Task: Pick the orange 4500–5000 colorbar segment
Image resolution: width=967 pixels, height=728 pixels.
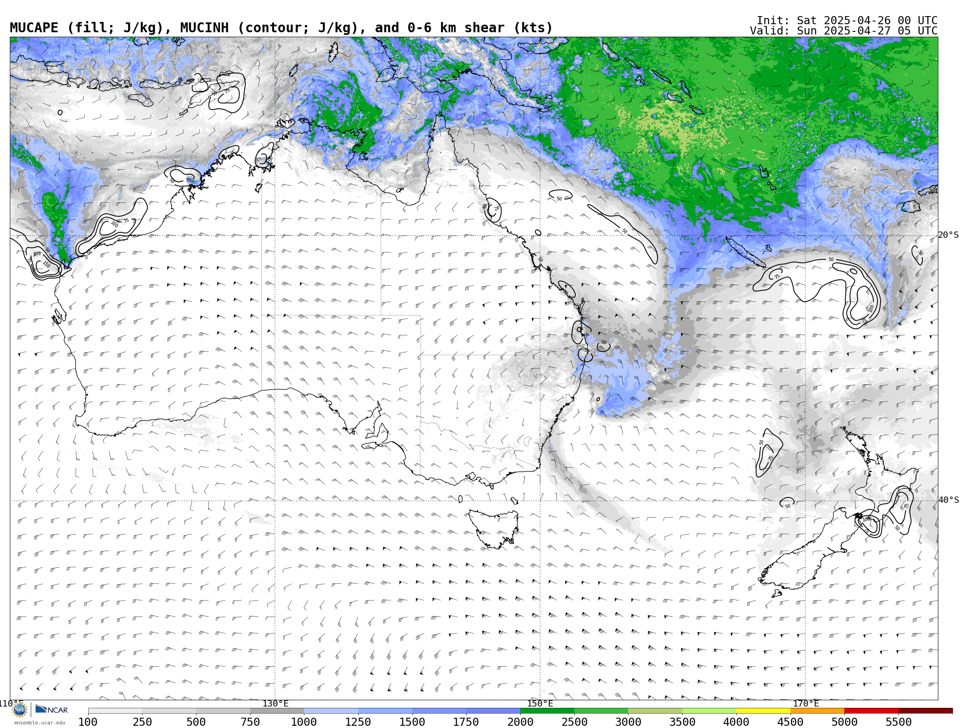Action: click(817, 711)
